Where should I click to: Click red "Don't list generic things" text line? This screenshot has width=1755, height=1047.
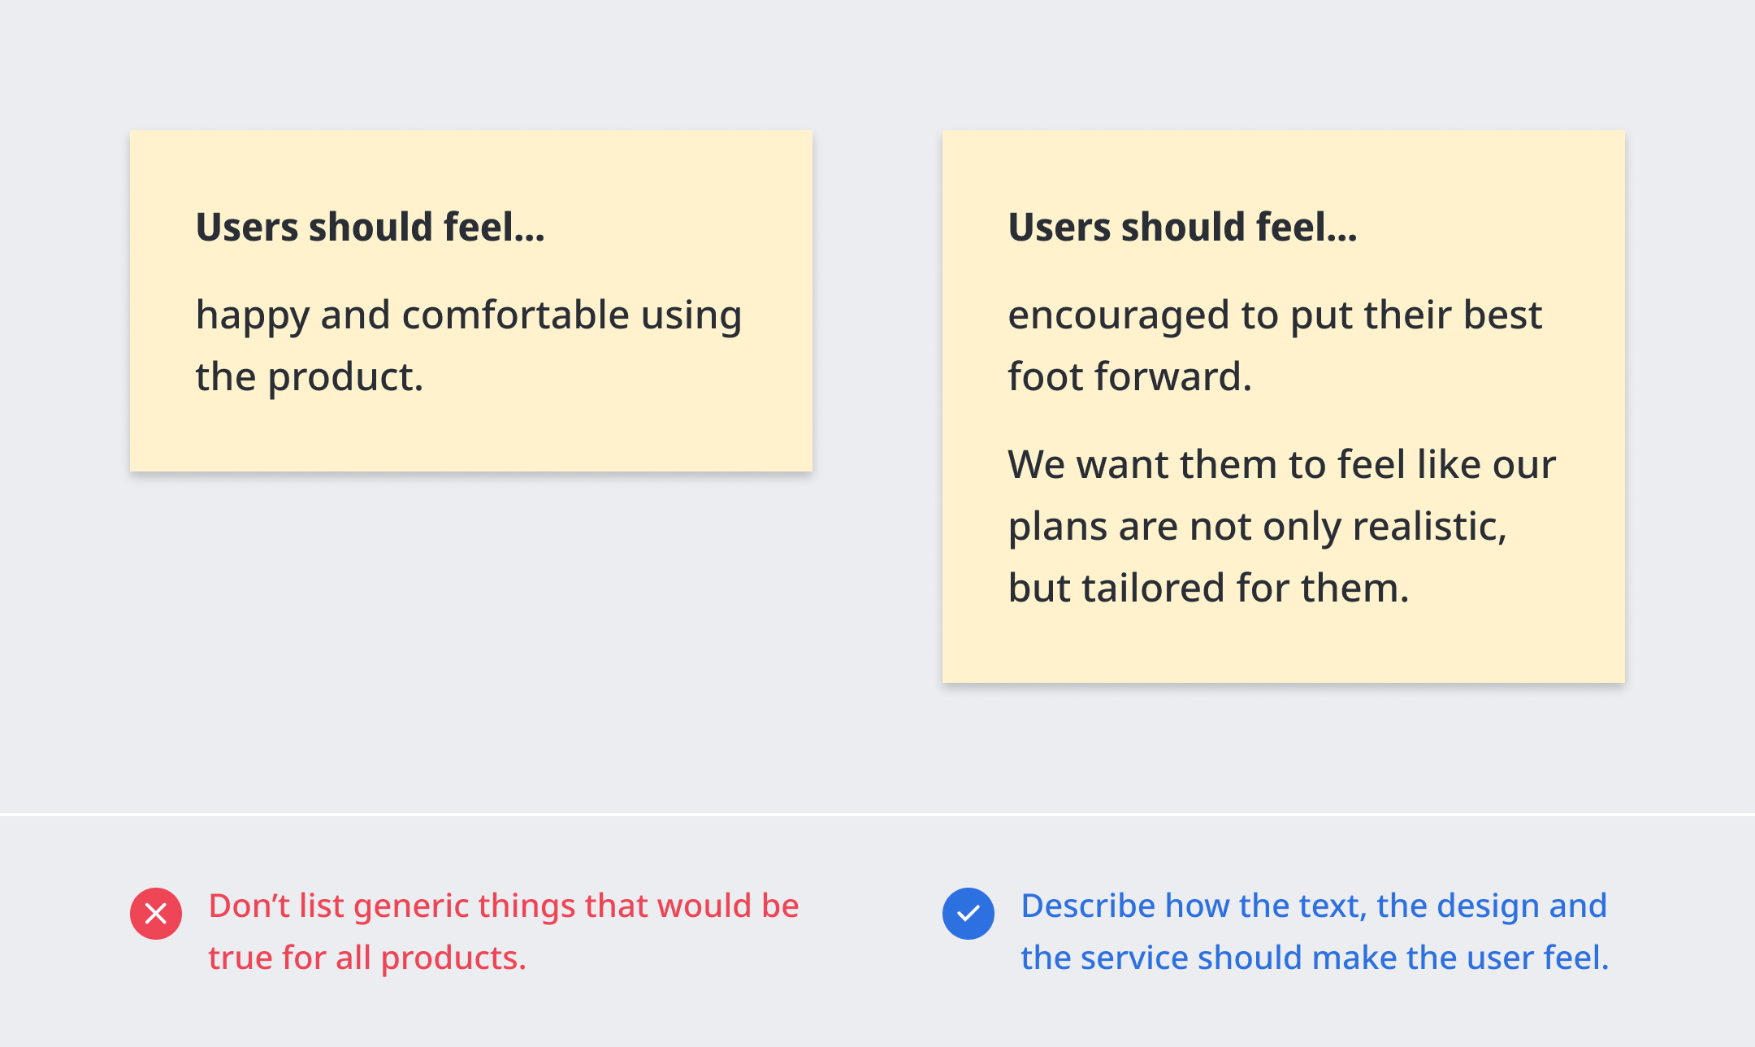[504, 906]
